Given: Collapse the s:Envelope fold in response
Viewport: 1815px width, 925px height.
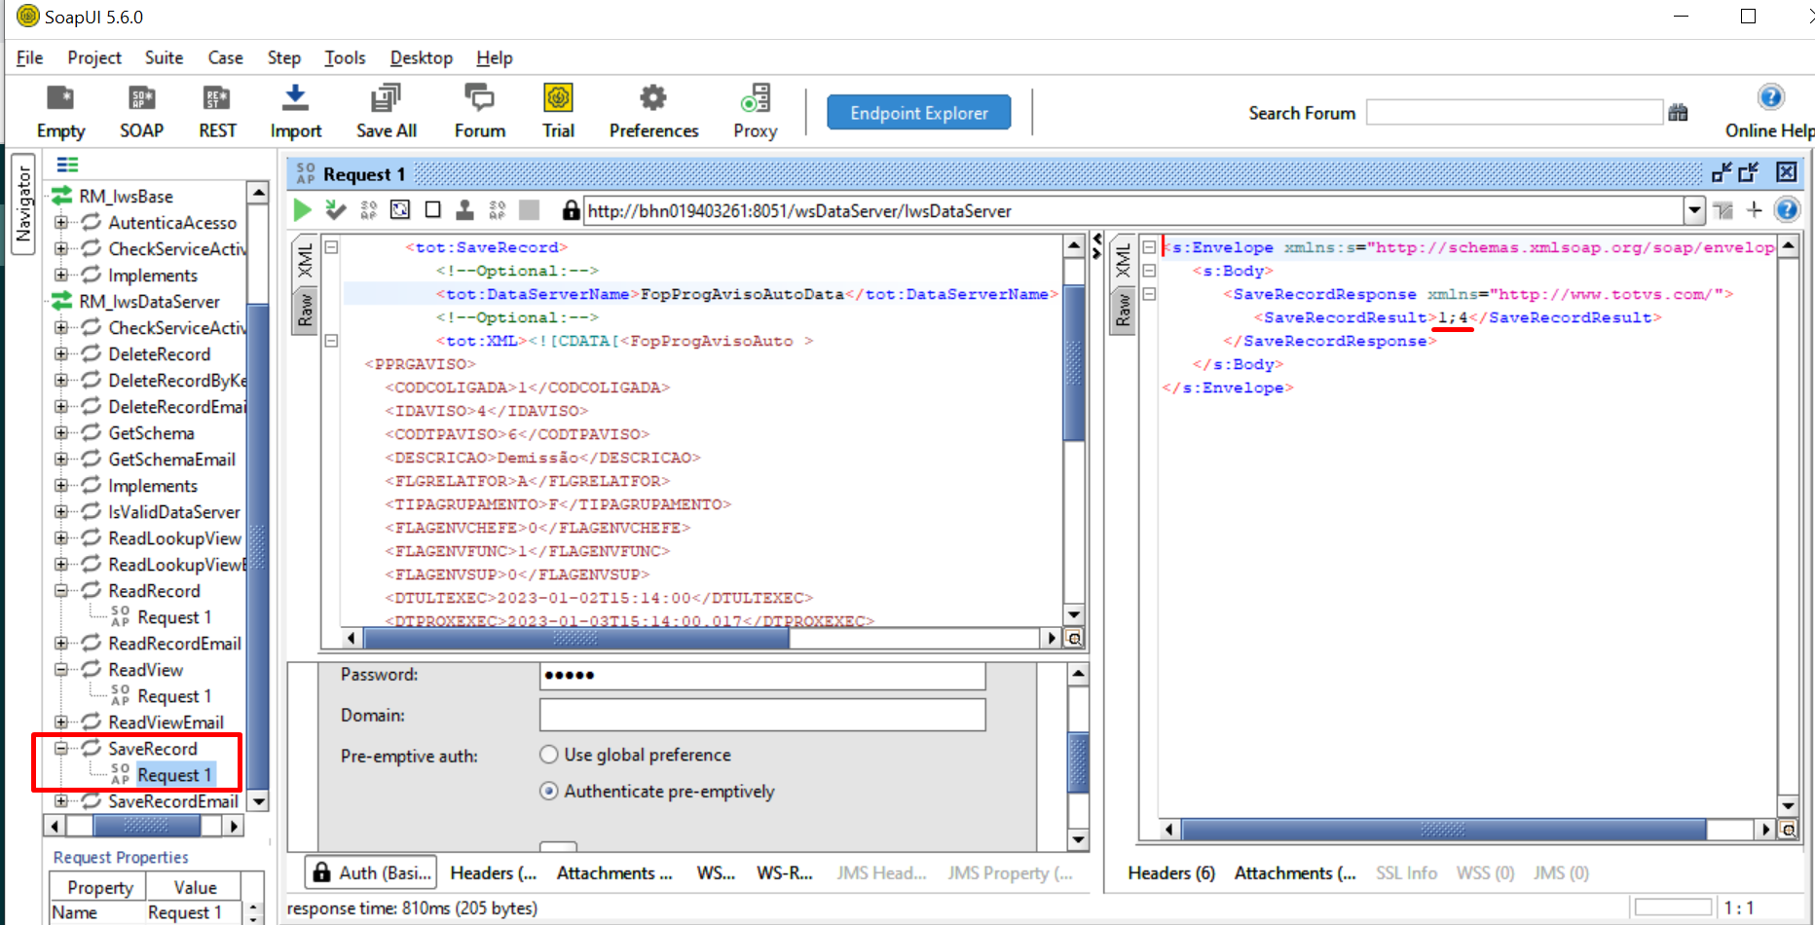Looking at the screenshot, I should coord(1149,247).
